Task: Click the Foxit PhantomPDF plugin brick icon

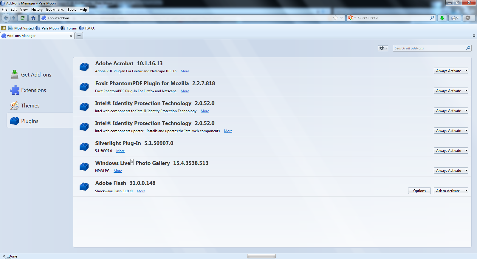Action: [x=84, y=87]
